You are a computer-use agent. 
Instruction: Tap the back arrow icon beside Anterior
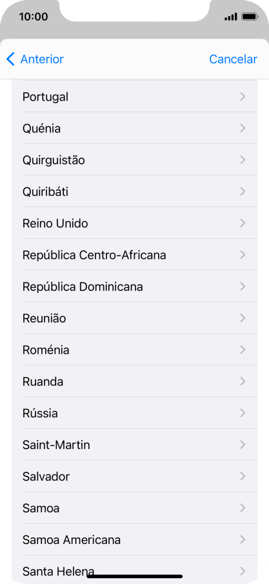(x=10, y=59)
